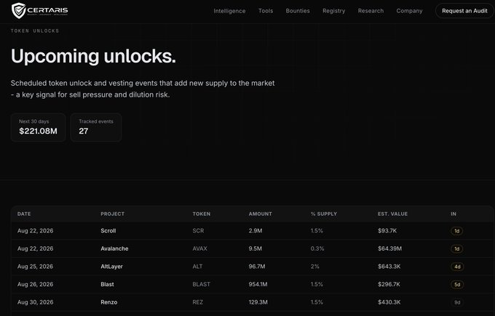Select the AltLayer project name
This screenshot has width=495, height=316.
pos(112,267)
